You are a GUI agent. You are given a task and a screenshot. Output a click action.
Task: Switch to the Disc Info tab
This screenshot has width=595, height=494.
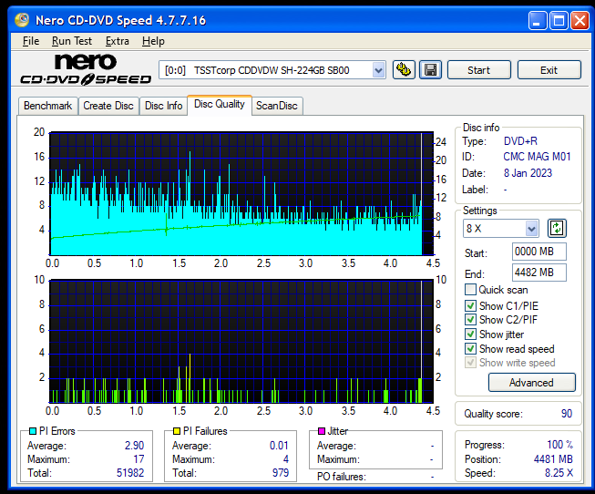tap(163, 106)
